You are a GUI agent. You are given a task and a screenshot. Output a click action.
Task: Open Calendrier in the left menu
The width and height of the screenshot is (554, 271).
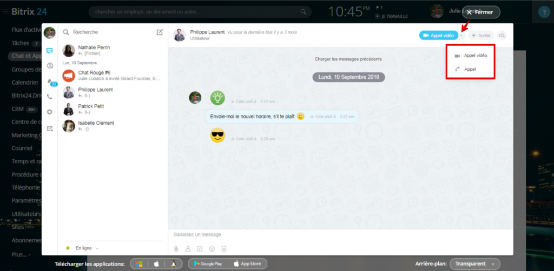(25, 83)
